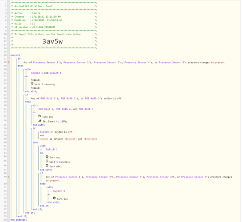
Task: Click the clock icon beside Wait 5 minutes
Action: [x=47, y=161]
